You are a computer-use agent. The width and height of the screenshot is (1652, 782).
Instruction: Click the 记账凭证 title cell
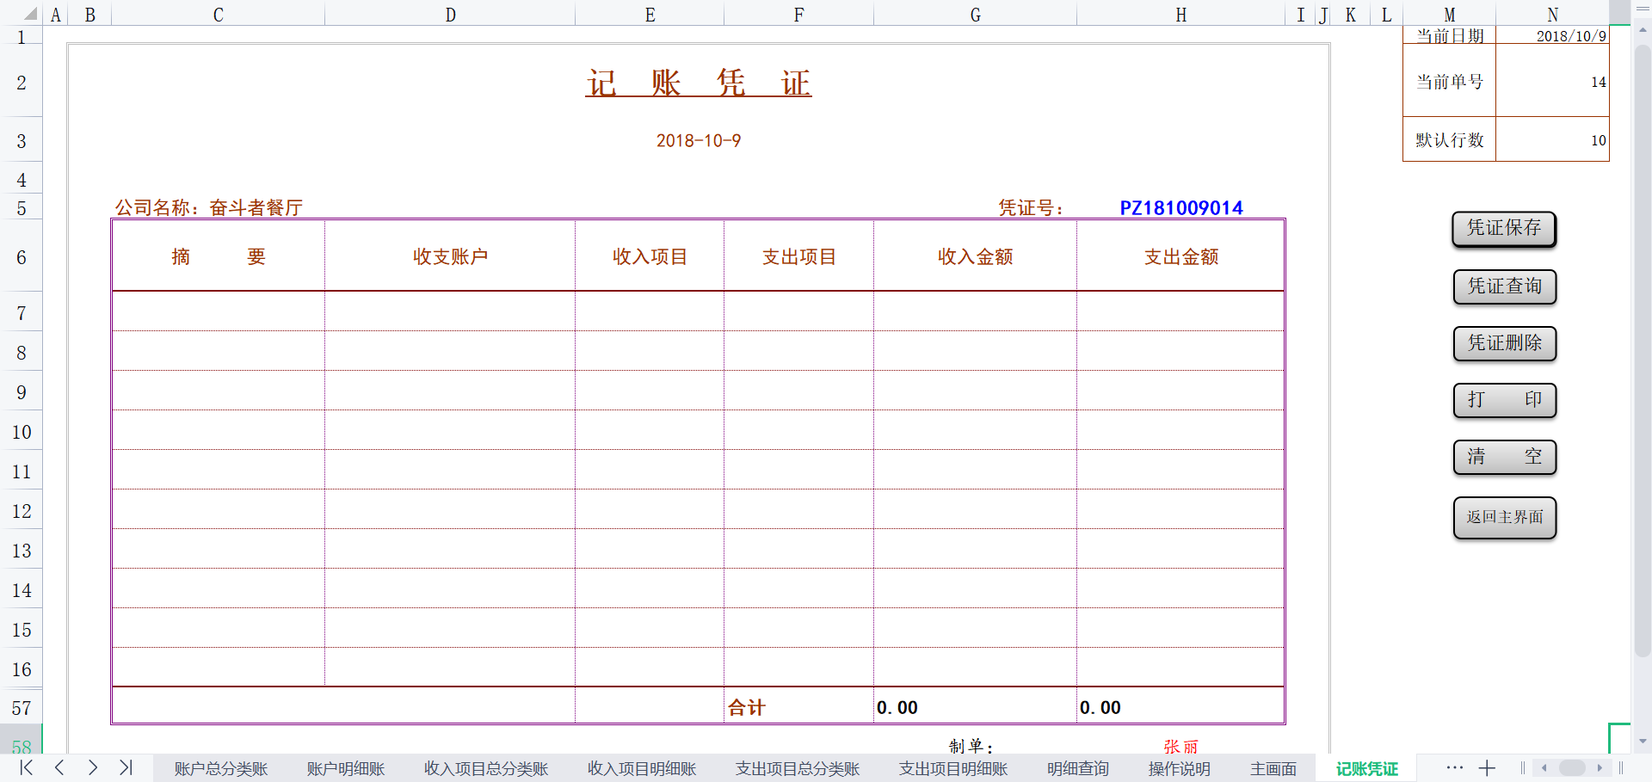tap(699, 83)
